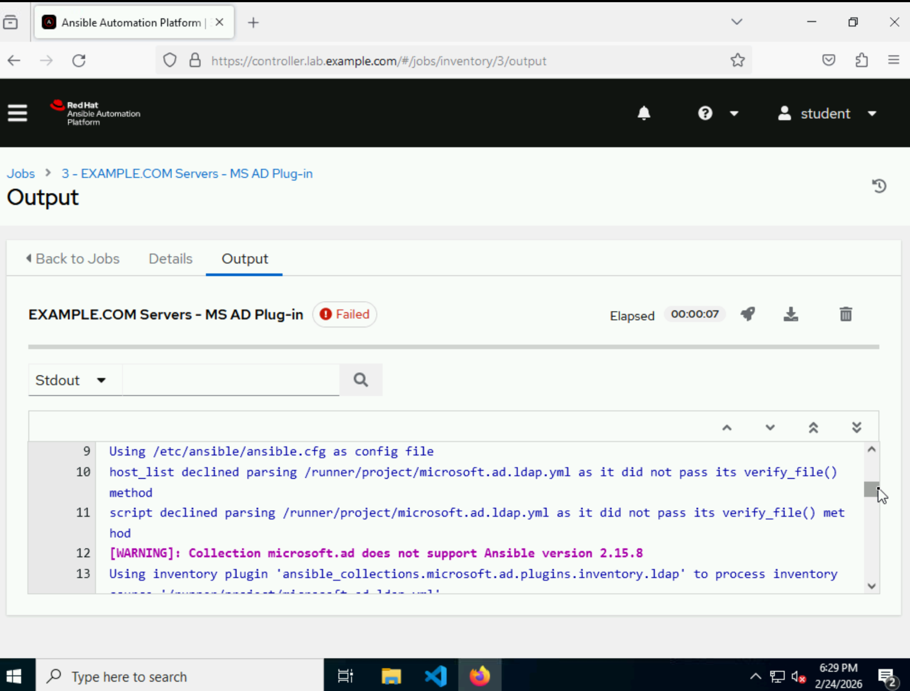Click the output search text field
Image resolution: width=910 pixels, height=691 pixels.
point(230,380)
